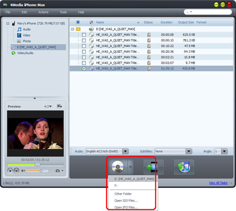
Task: Click the status icon for 01:35:12 title
Action: (149, 68)
